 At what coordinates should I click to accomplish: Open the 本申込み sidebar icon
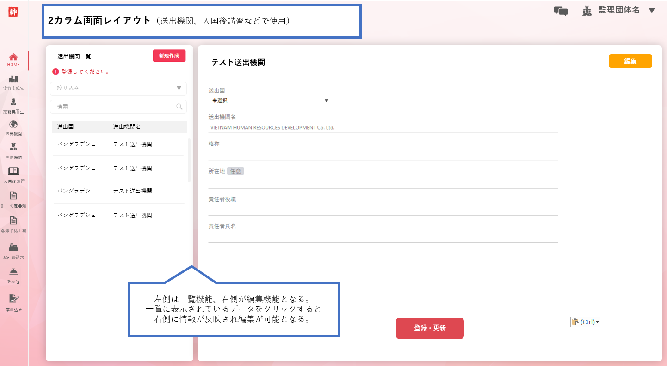[x=13, y=299]
